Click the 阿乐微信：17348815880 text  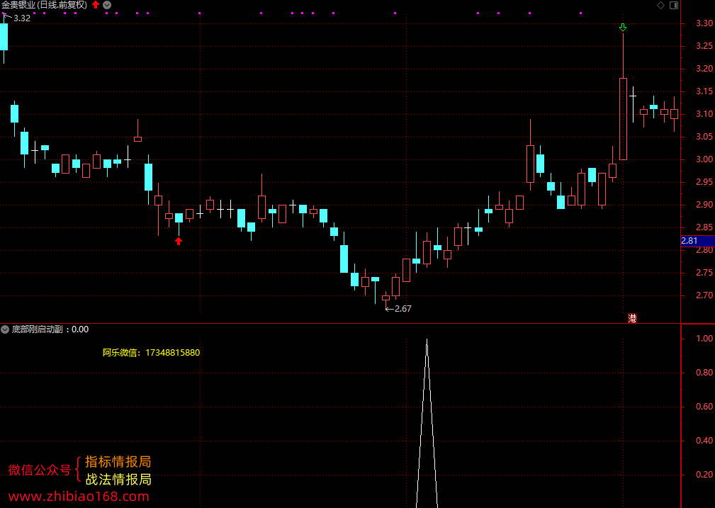click(x=151, y=353)
